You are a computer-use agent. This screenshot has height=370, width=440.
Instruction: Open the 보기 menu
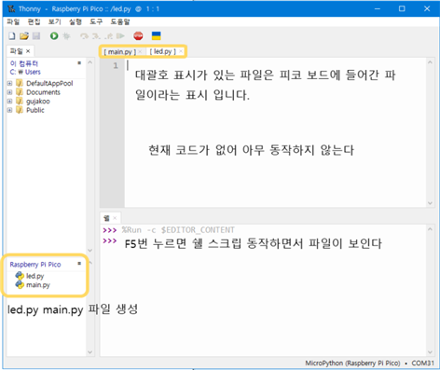tap(55, 21)
